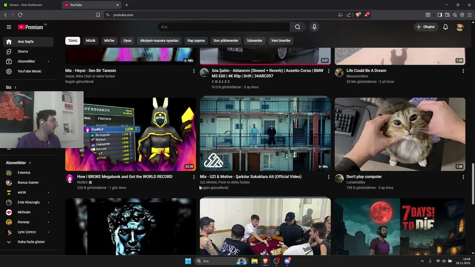Open more options for Sıla Şahin video
The width and height of the screenshot is (475, 267).
click(328, 71)
